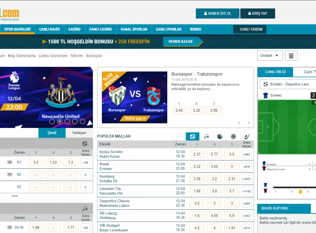Screen dimensions: 316x233
Task: Click the table tennis icon in live section header
Action: click(85, 208)
